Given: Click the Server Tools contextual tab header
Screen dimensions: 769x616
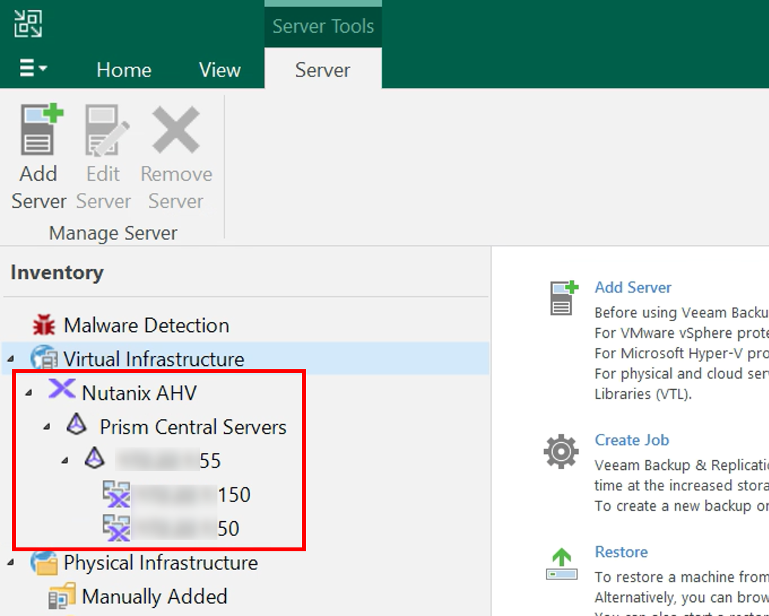Looking at the screenshot, I should pyautogui.click(x=323, y=26).
